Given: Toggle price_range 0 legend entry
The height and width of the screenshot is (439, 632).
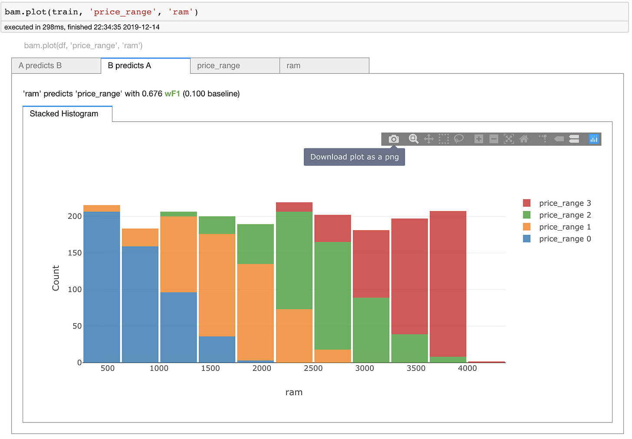Looking at the screenshot, I should click(557, 239).
